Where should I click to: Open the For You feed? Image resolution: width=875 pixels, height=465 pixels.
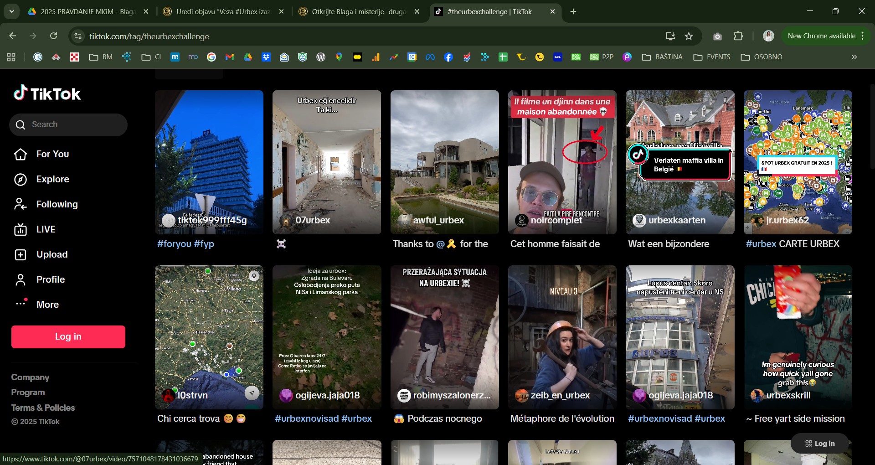coord(52,154)
